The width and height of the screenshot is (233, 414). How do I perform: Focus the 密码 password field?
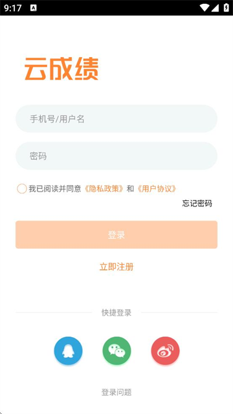tap(116, 156)
